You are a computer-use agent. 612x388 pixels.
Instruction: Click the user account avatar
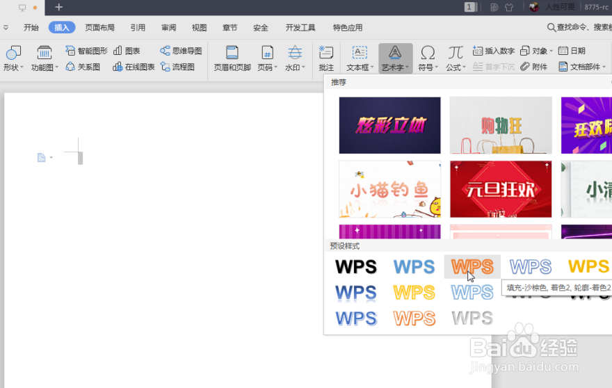click(533, 7)
